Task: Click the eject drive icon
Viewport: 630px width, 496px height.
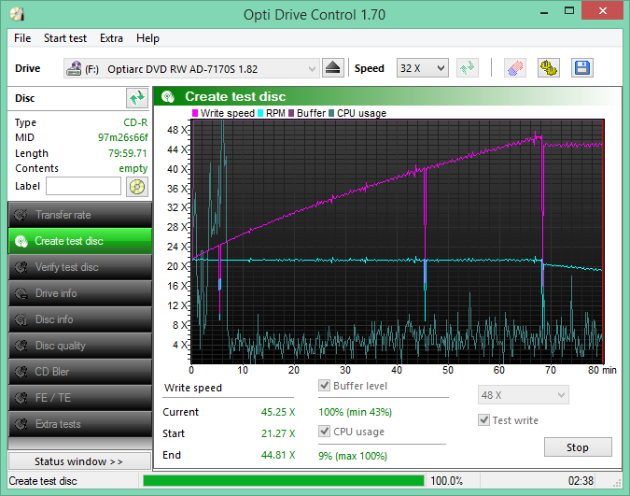Action: (x=332, y=68)
